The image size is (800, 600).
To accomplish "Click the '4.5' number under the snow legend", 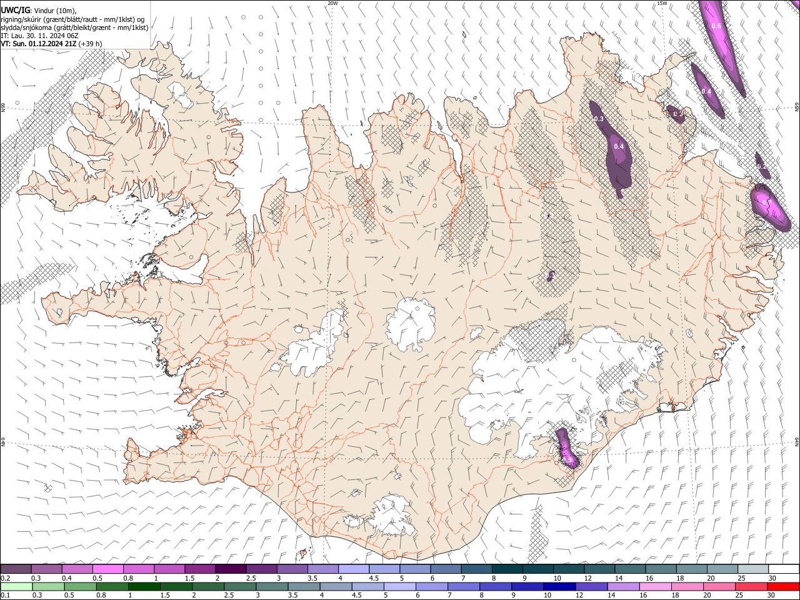I will (374, 578).
